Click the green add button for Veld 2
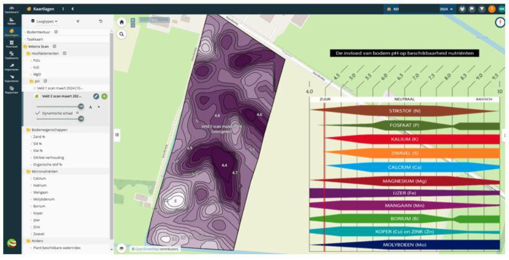This screenshot has width=509, height=260. pos(104,97)
